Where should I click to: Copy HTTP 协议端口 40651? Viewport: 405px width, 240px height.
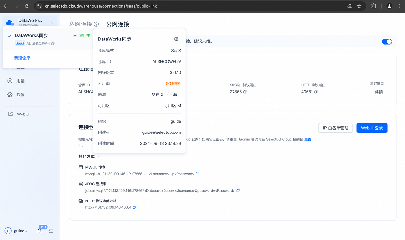pos(316,92)
